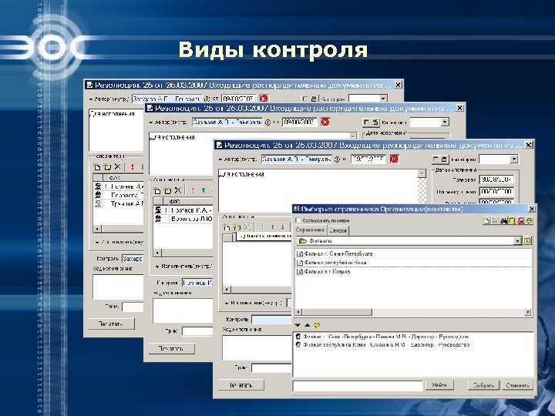
Task: Select the Филиал республики Коми list entry
Action: point(331,263)
